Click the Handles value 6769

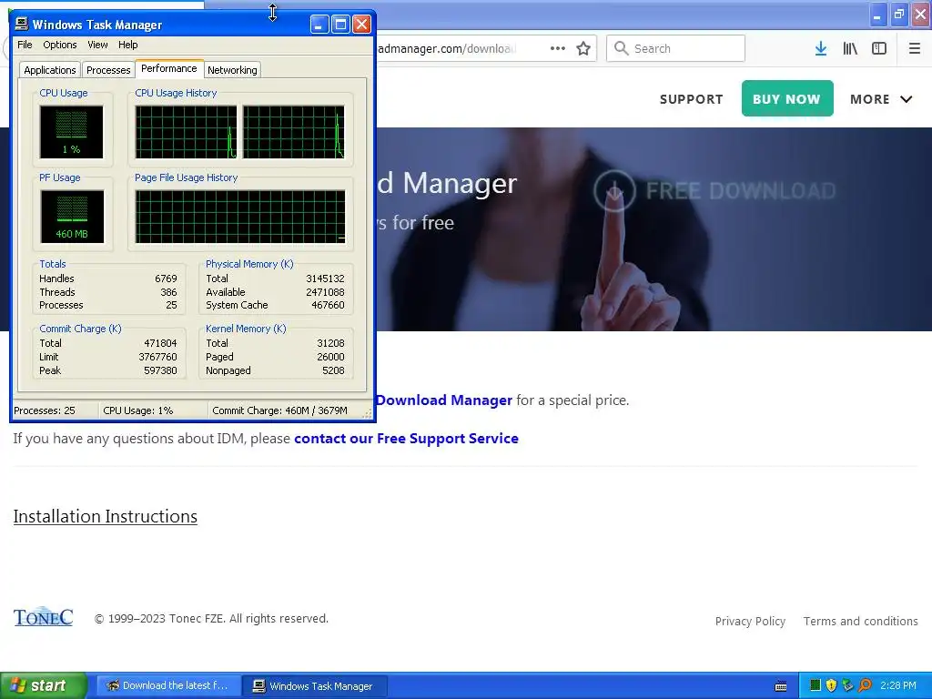[166, 279]
